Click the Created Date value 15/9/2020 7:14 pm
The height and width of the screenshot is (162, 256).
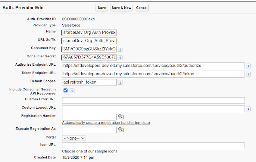click(78, 158)
